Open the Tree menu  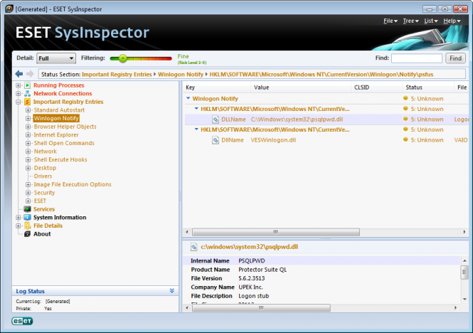click(410, 21)
